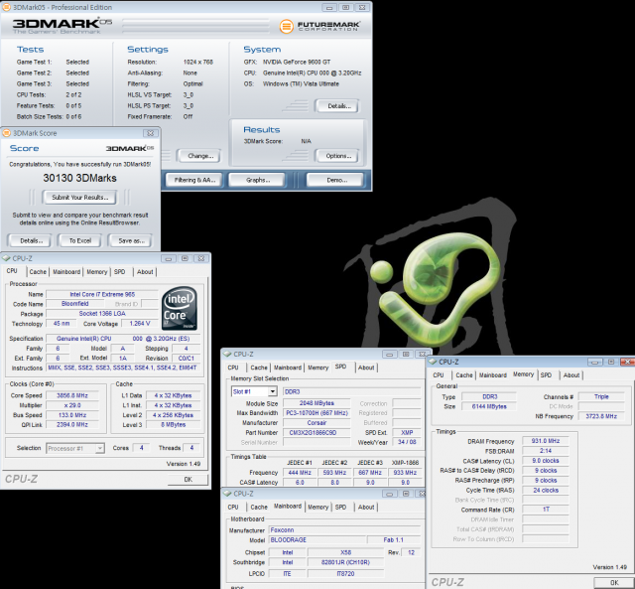Close the 3DMark Score window
Image resolution: width=635 pixels, height=589 pixels.
[x=150, y=133]
